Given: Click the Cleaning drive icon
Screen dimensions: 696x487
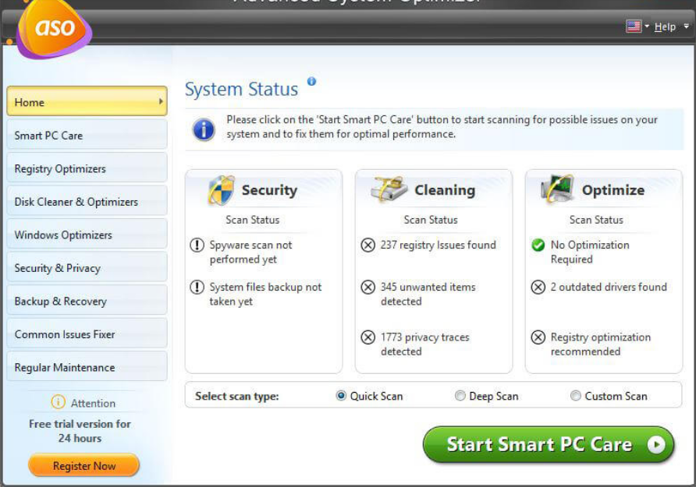Looking at the screenshot, I should (389, 189).
